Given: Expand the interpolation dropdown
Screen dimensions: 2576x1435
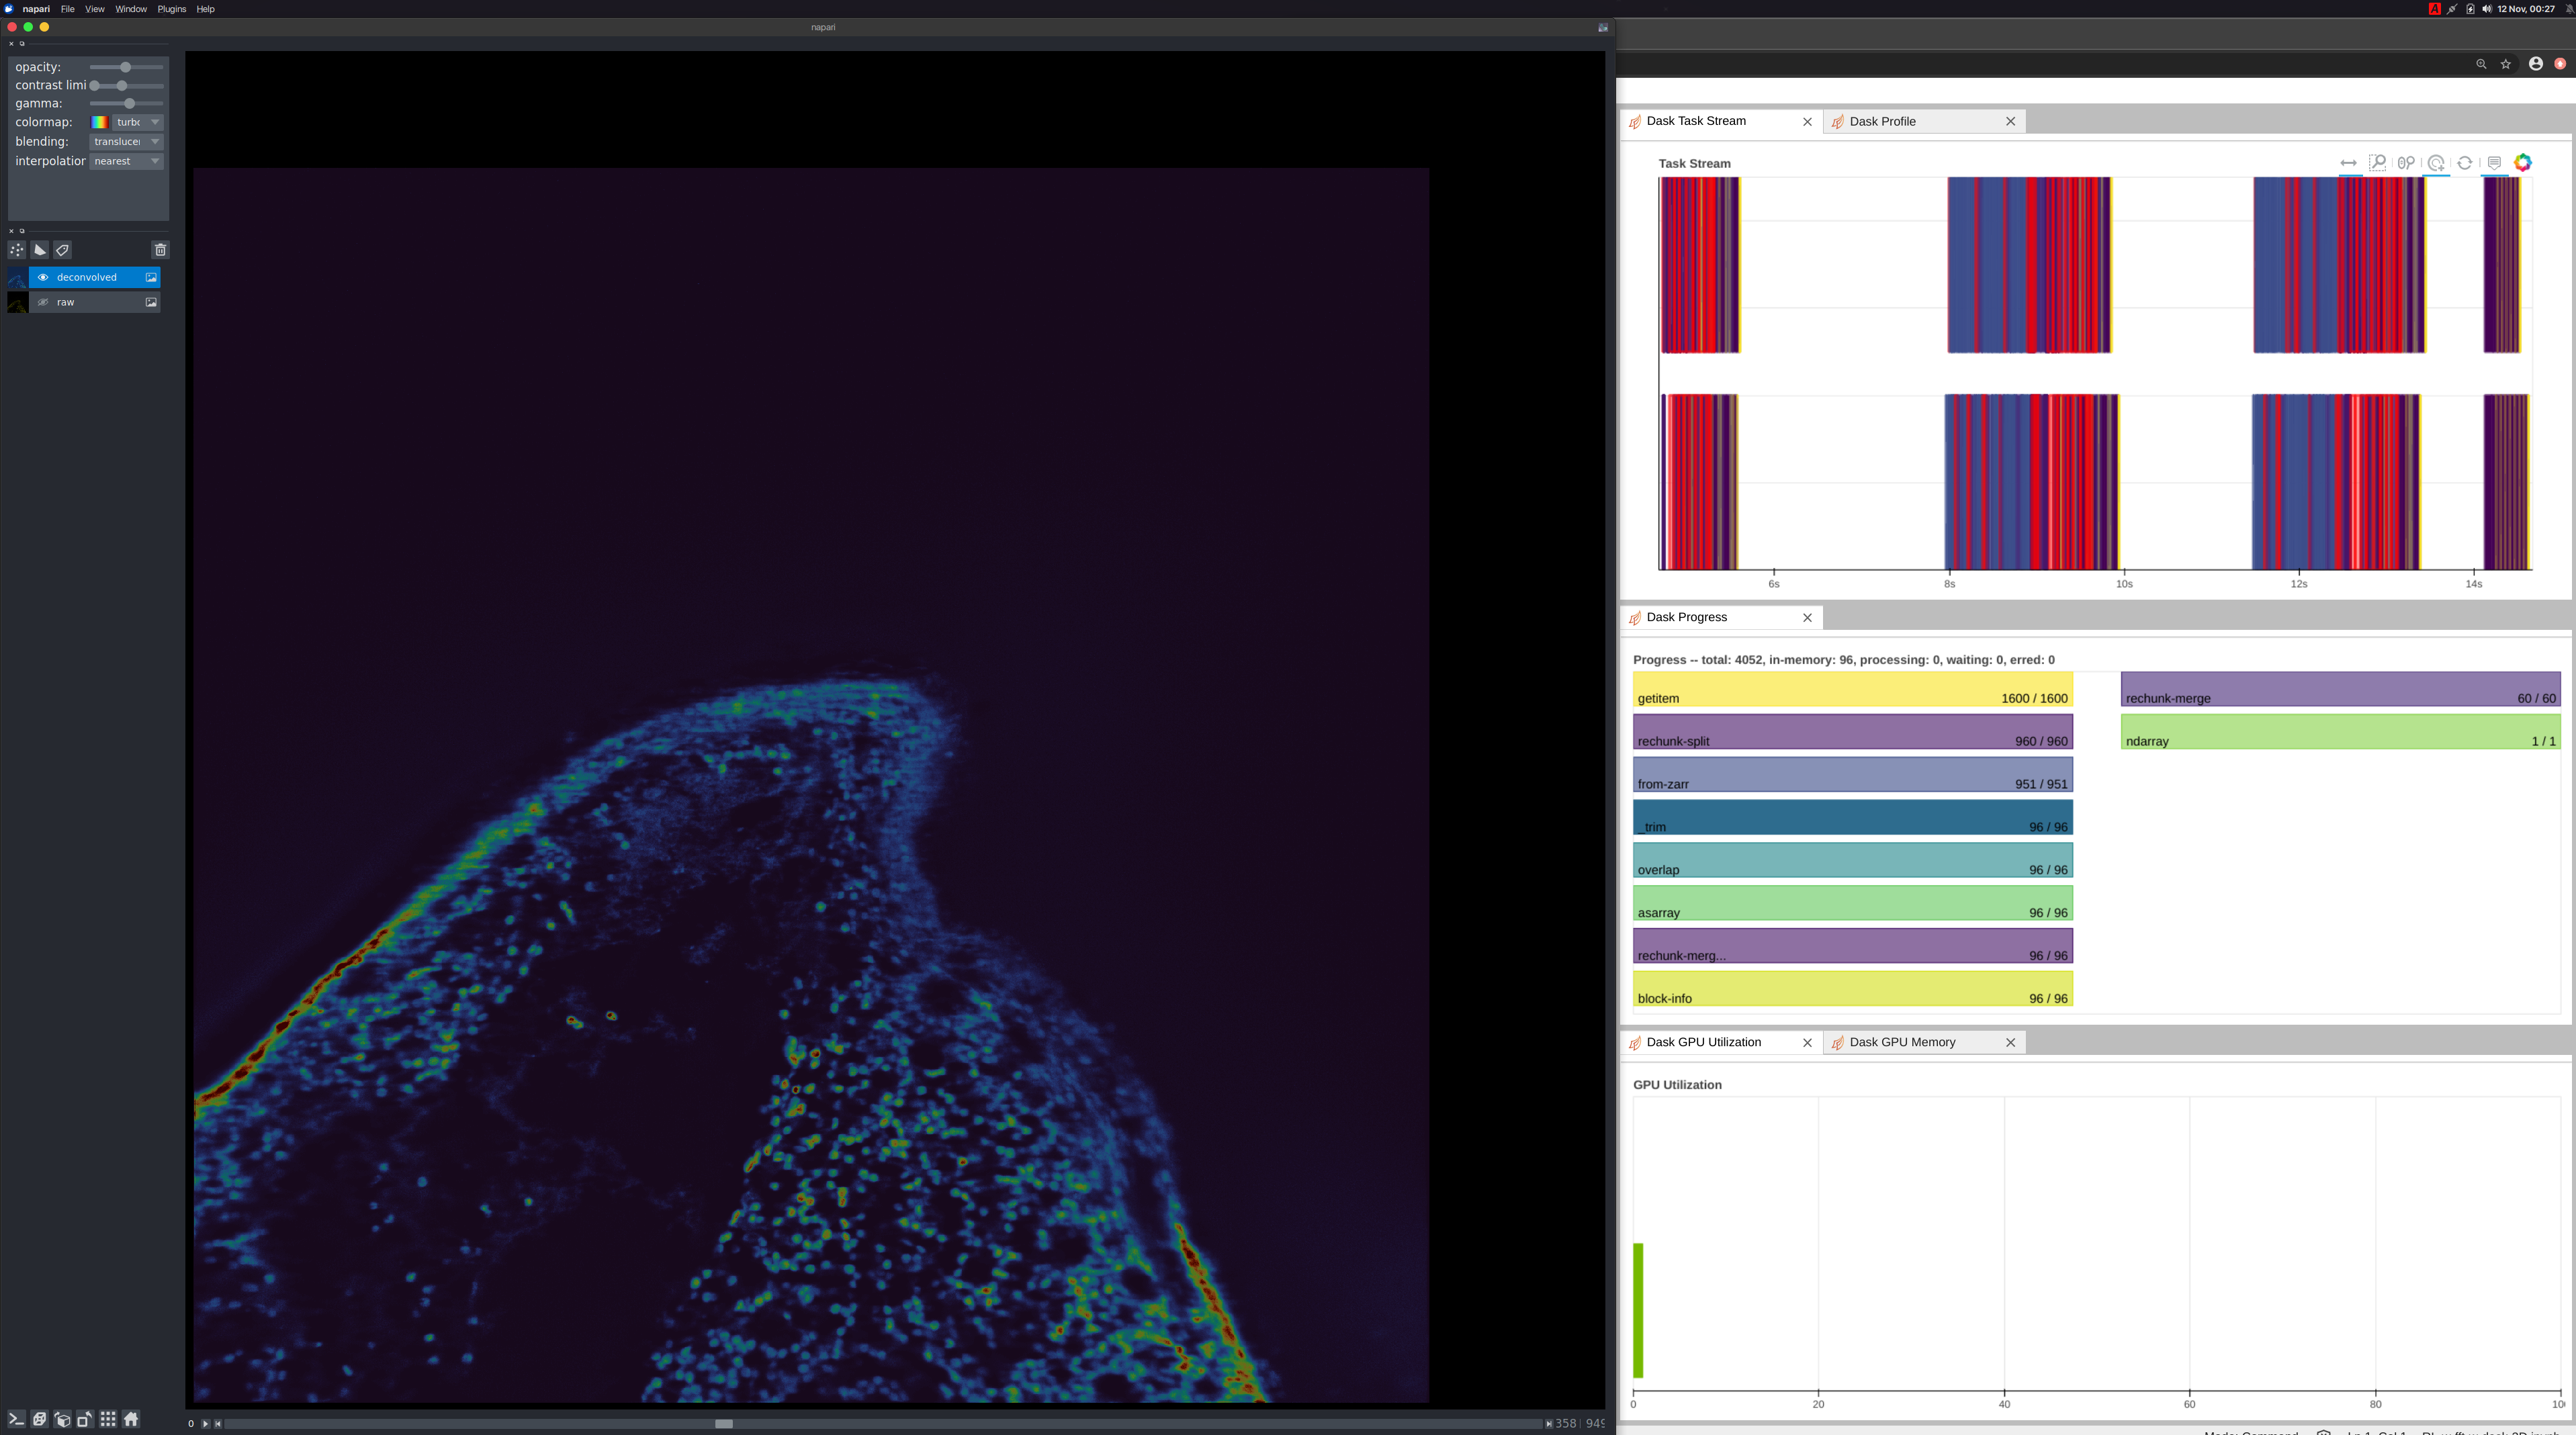Looking at the screenshot, I should click(x=127, y=161).
